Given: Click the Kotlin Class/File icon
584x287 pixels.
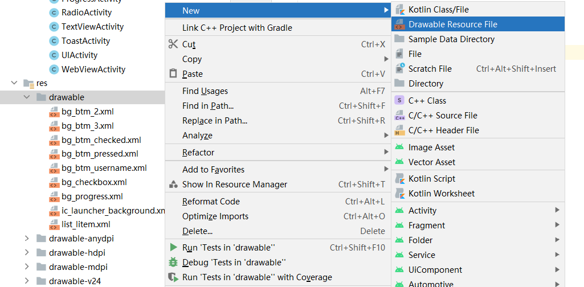Looking at the screenshot, I should click(x=399, y=10).
